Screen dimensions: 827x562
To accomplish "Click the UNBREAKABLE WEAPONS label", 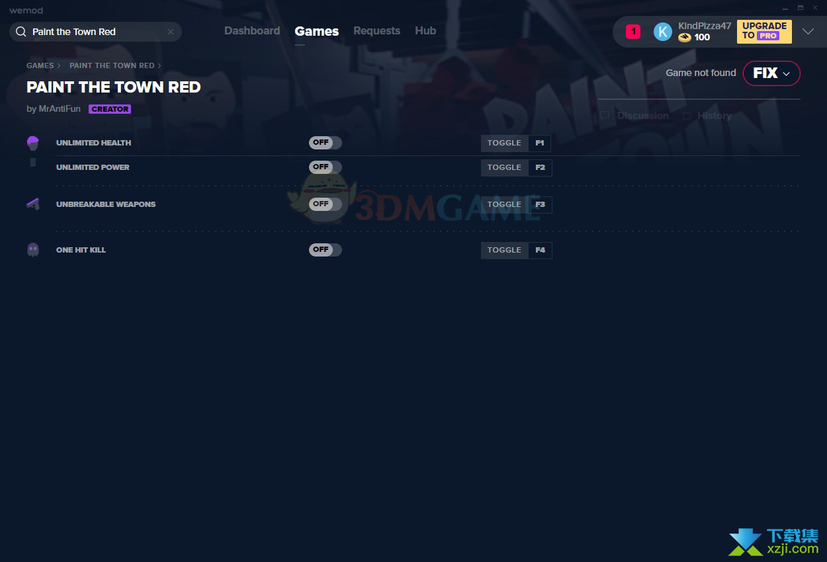I will click(106, 204).
